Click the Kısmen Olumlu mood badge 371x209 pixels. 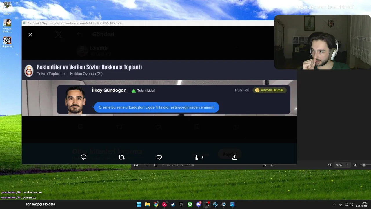270,90
